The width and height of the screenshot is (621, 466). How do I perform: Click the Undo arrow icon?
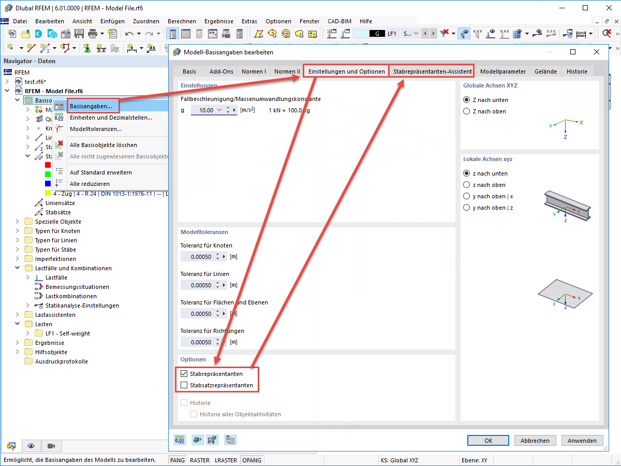click(129, 34)
